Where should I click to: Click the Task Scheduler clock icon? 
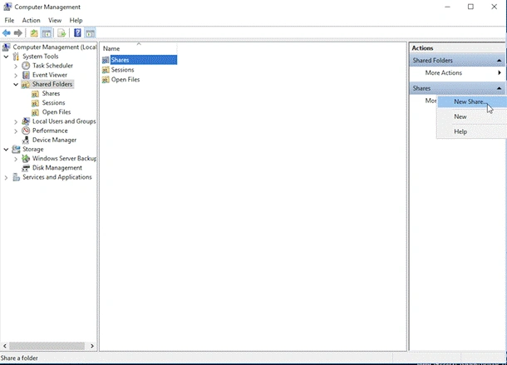[26, 66]
